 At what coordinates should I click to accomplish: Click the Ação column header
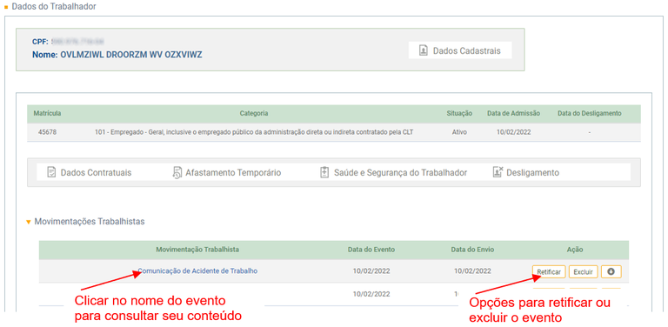point(575,250)
